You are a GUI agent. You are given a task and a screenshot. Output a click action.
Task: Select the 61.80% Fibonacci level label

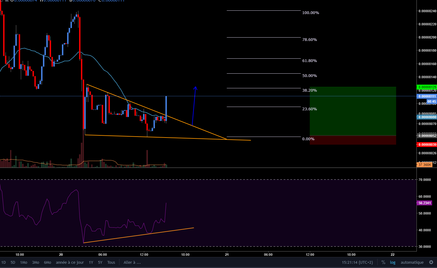tap(310, 61)
